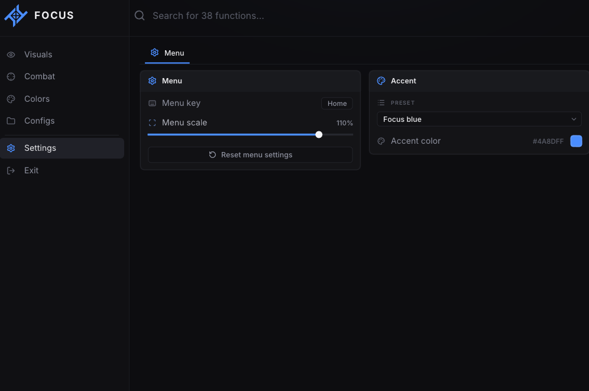The width and height of the screenshot is (589, 391).
Task: Click the Exit sign-out icon
Action: tap(11, 170)
